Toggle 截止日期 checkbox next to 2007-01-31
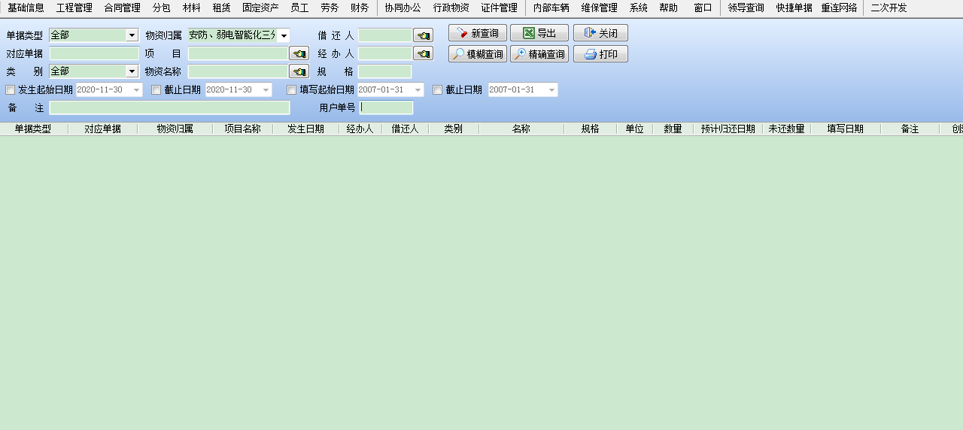The width and height of the screenshot is (963, 430). [438, 90]
